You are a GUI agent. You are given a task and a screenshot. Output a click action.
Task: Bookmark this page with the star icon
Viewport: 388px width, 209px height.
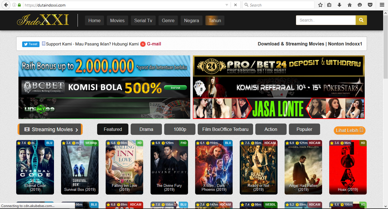coord(320,5)
